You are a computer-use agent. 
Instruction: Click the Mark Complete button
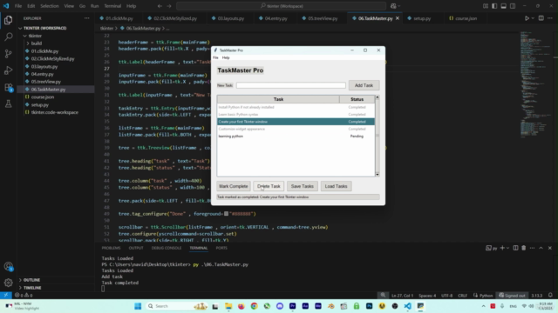click(234, 186)
